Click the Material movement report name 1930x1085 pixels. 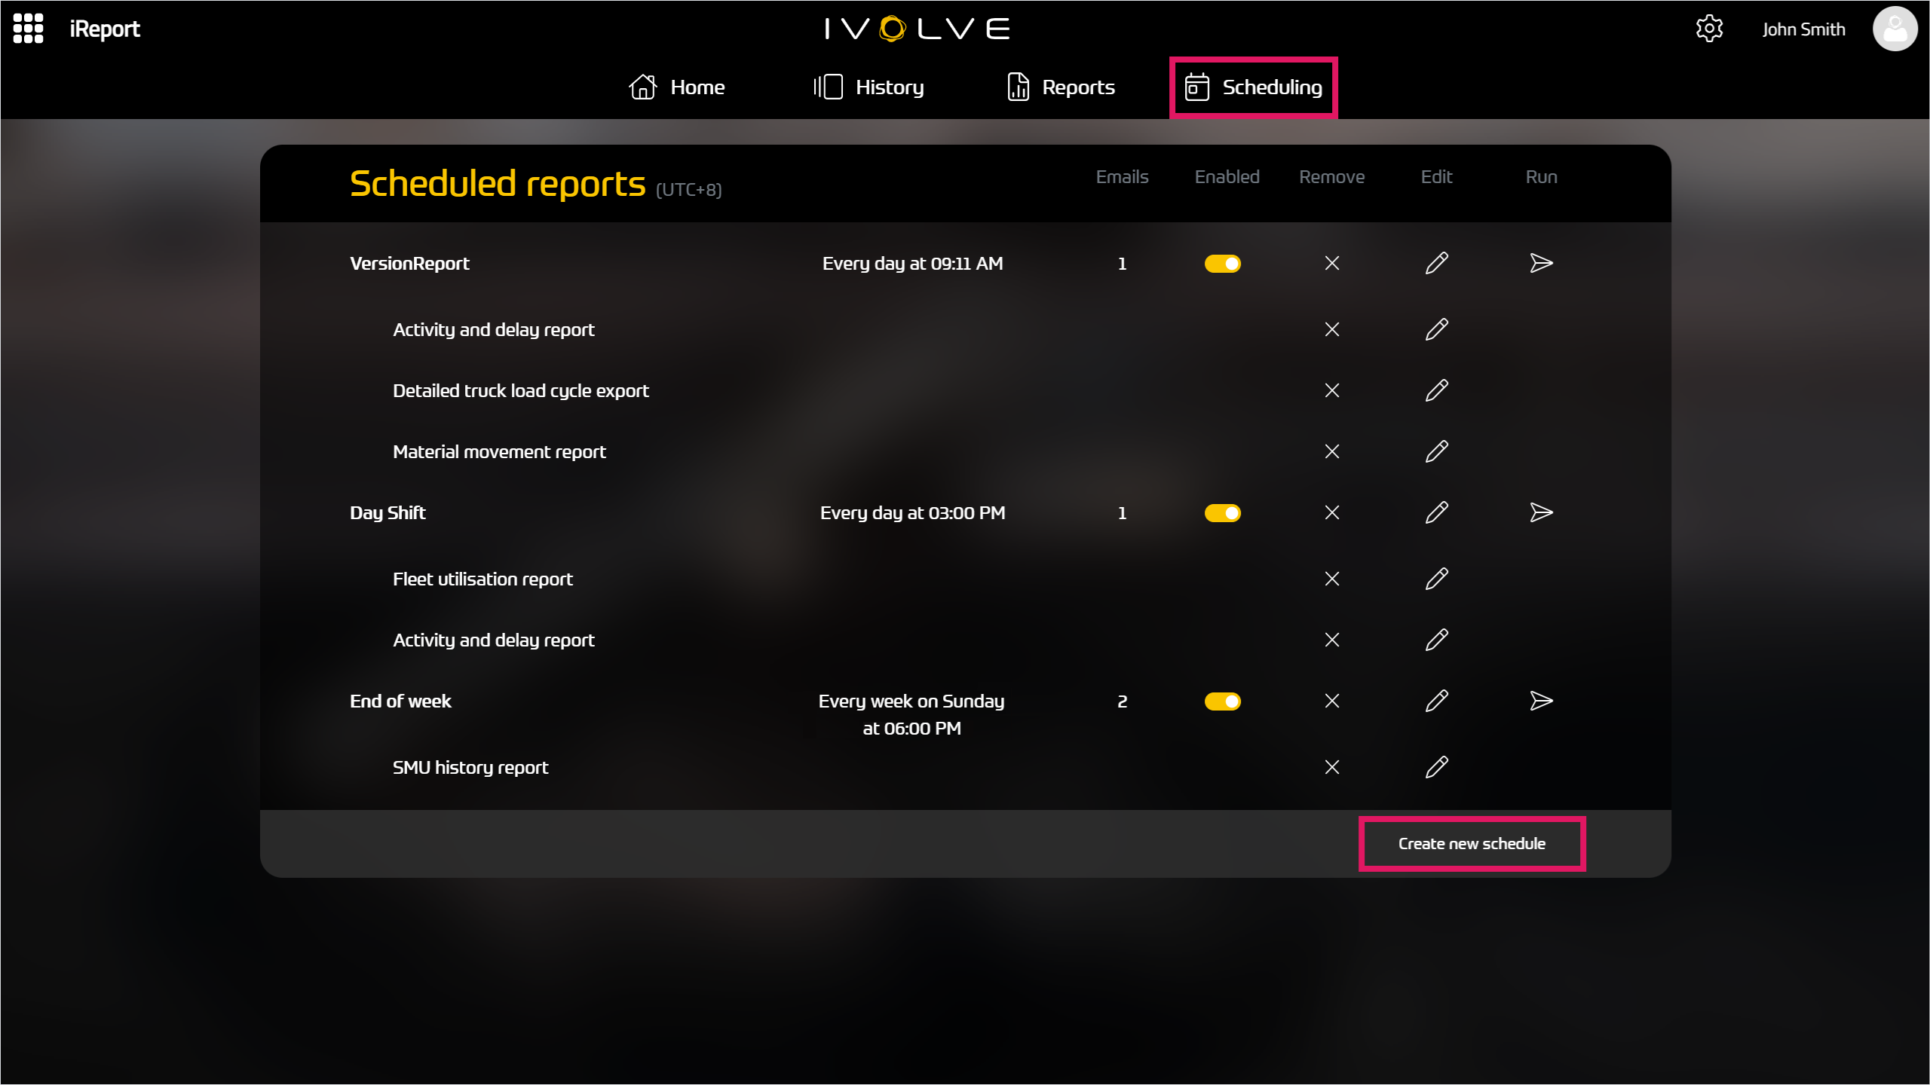tap(499, 451)
